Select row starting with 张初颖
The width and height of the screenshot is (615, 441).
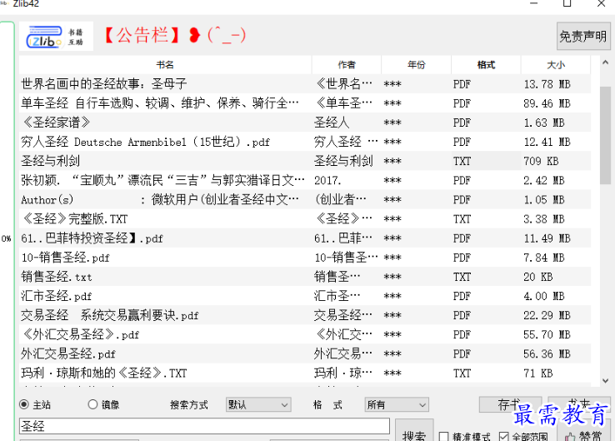pos(305,180)
